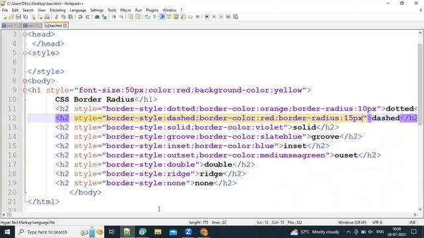Open the Function List icon
Screen dimensions: 424x238
pos(183,17)
